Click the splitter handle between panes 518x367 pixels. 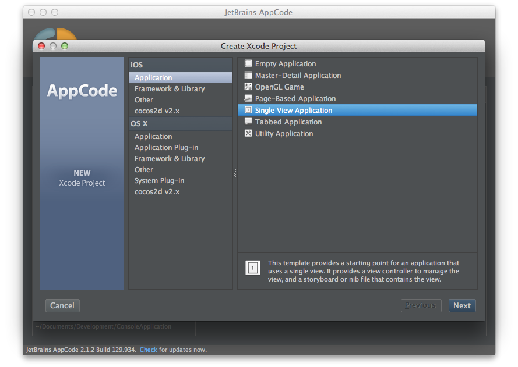tap(235, 173)
